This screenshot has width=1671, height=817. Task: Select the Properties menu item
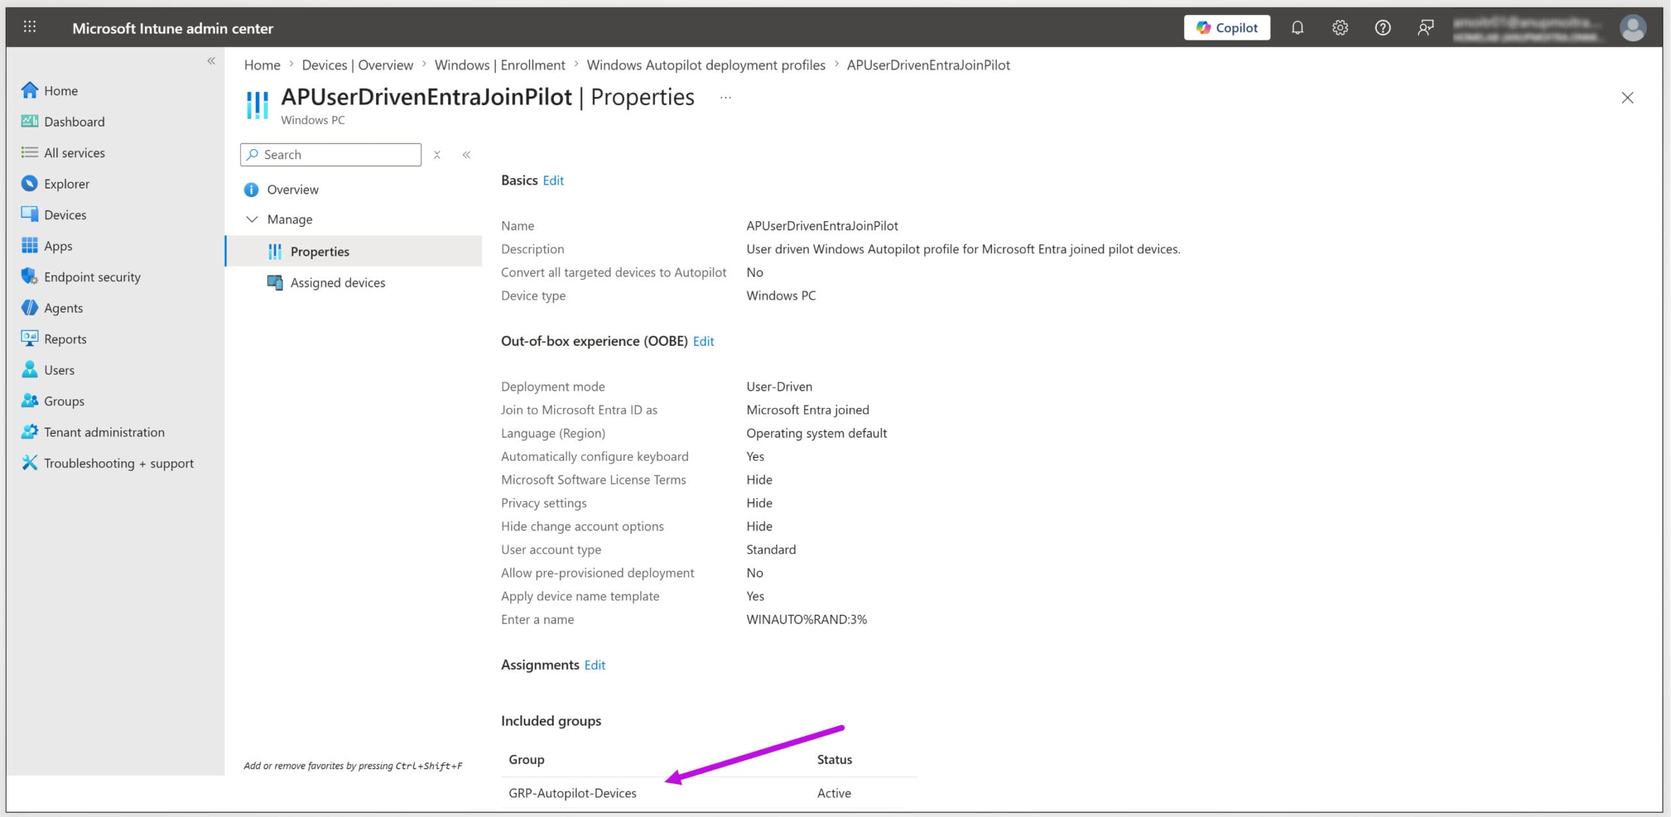tap(354, 251)
